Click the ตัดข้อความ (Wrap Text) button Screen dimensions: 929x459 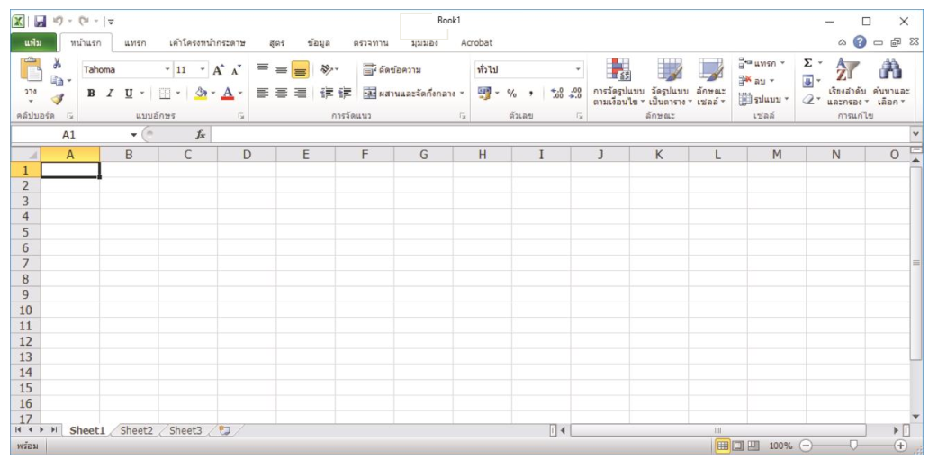[392, 70]
